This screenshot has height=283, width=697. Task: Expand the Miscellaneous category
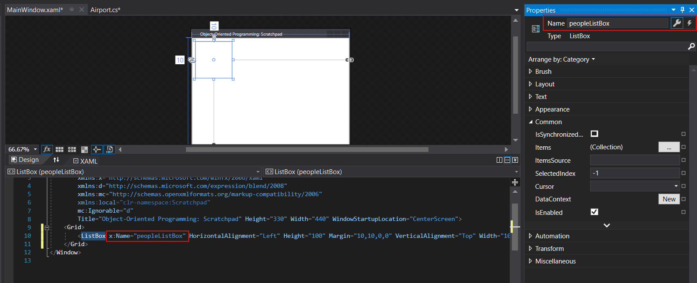click(530, 261)
